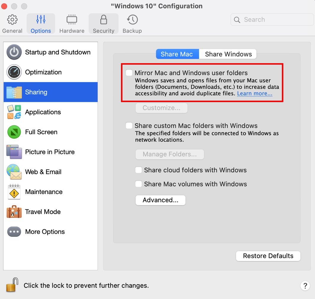Switch to the Share Windows tab
315x299 pixels.
[x=228, y=54]
